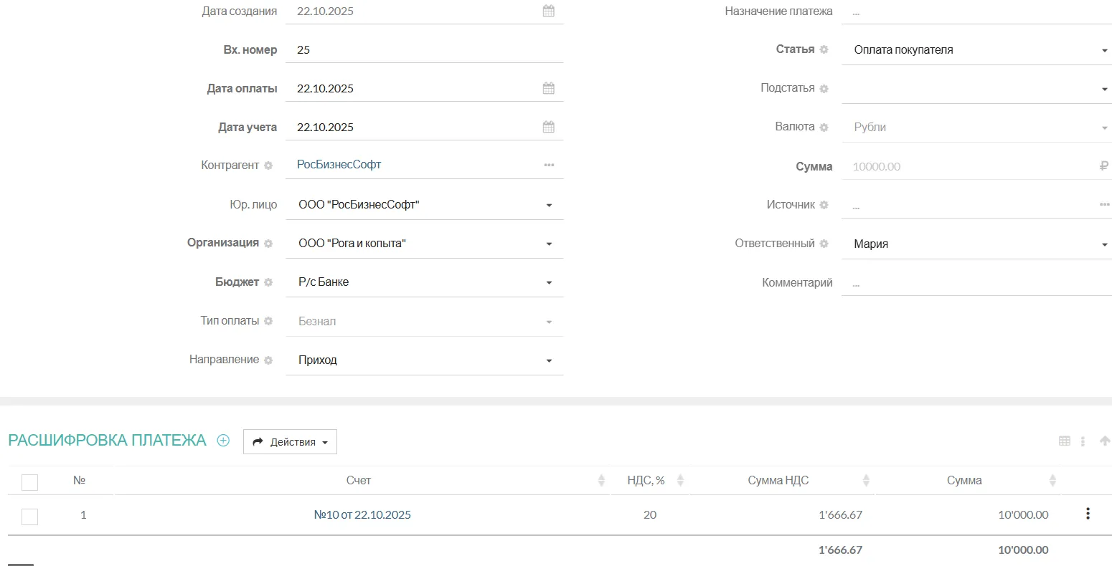Open calendar picker for Дата оплаты
1112x566 pixels.
(549, 89)
